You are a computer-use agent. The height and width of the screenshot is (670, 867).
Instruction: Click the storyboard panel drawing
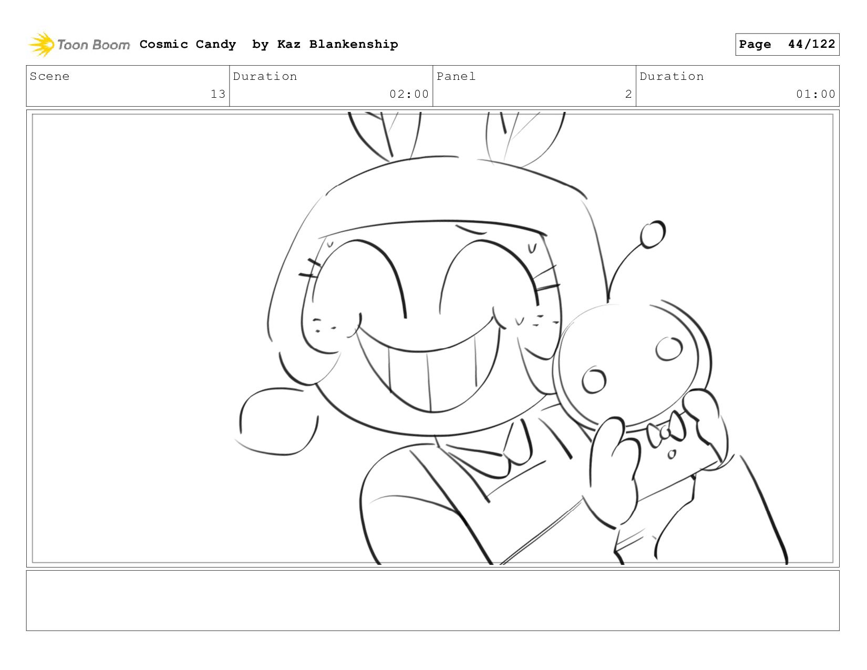[432, 338]
